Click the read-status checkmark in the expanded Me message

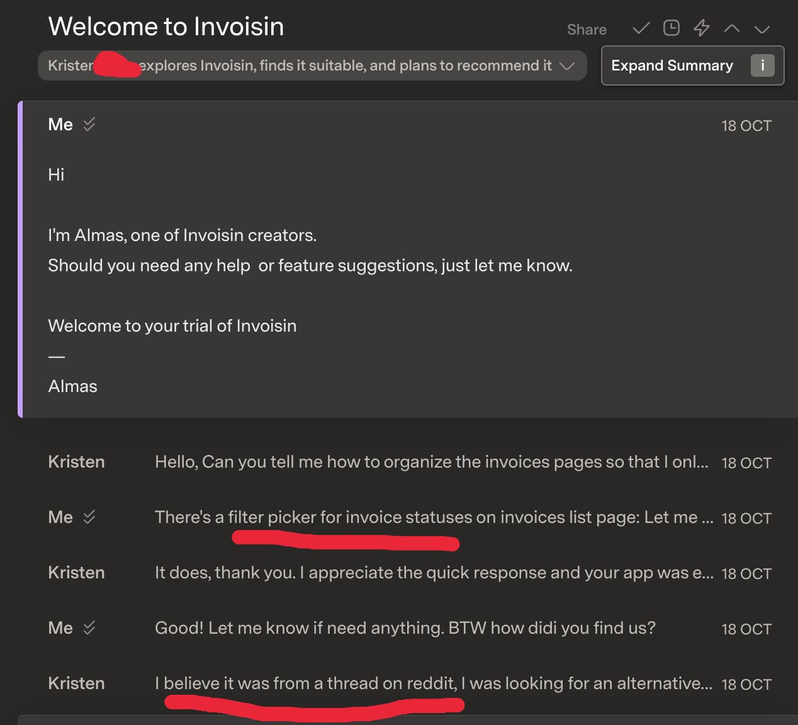click(89, 125)
